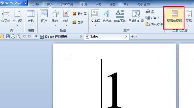Screen dimensions: 194x108
Task: Insert a blank page with 空白页
Action: click(17, 16)
